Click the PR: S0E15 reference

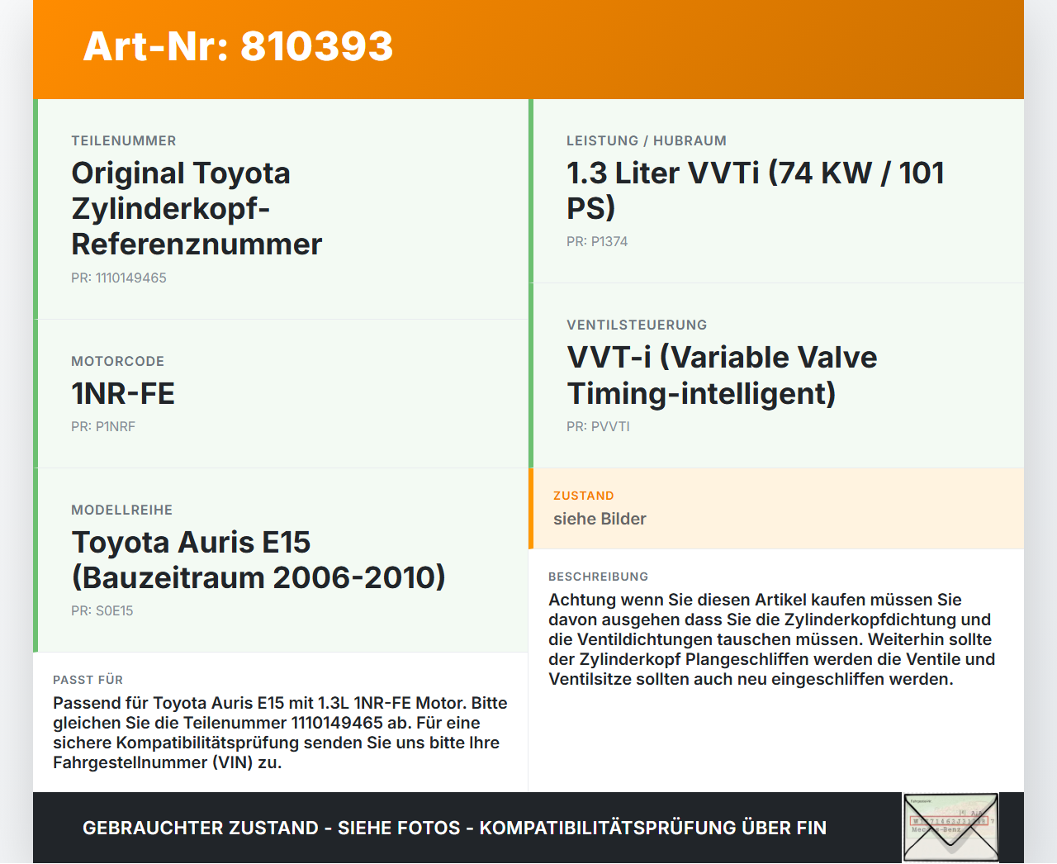pos(102,611)
